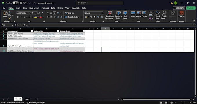Viewport: 197px width, 104px height.
Task: Apply the yellow Fill Color swatch
Action: click(x=36, y=17)
